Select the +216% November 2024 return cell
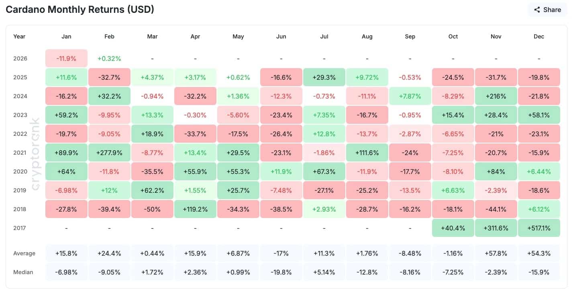Screen dimensions: 575x295 [x=496, y=96]
